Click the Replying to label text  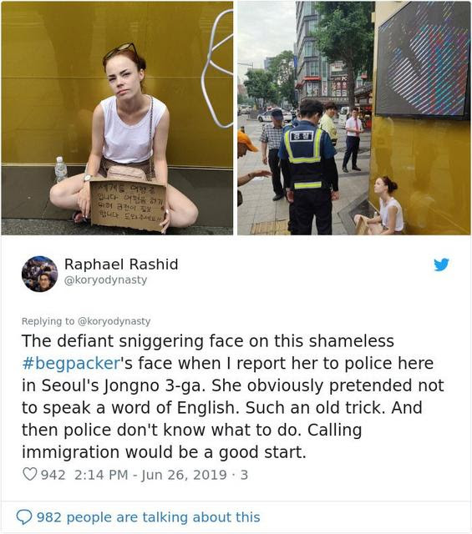pyautogui.click(x=48, y=321)
